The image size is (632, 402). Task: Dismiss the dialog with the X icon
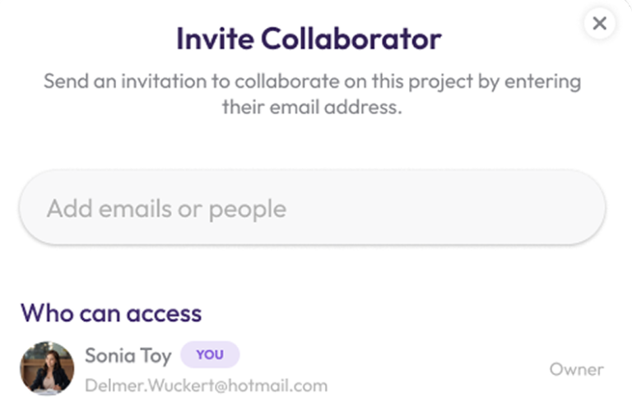tap(599, 23)
